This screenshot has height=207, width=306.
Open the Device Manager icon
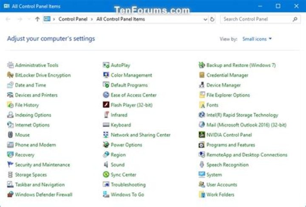[201, 85]
